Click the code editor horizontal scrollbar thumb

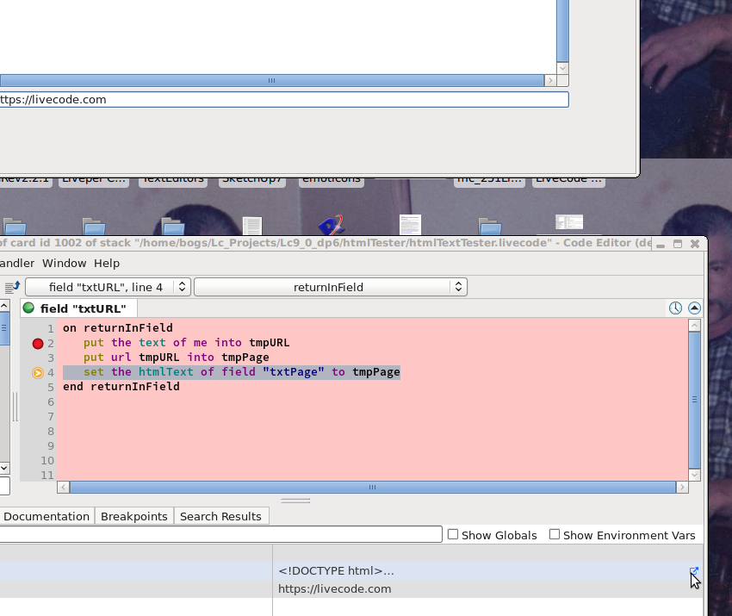click(372, 488)
